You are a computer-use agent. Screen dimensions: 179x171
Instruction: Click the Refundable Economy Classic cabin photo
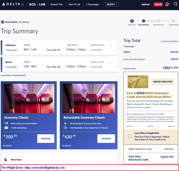click(x=89, y=98)
